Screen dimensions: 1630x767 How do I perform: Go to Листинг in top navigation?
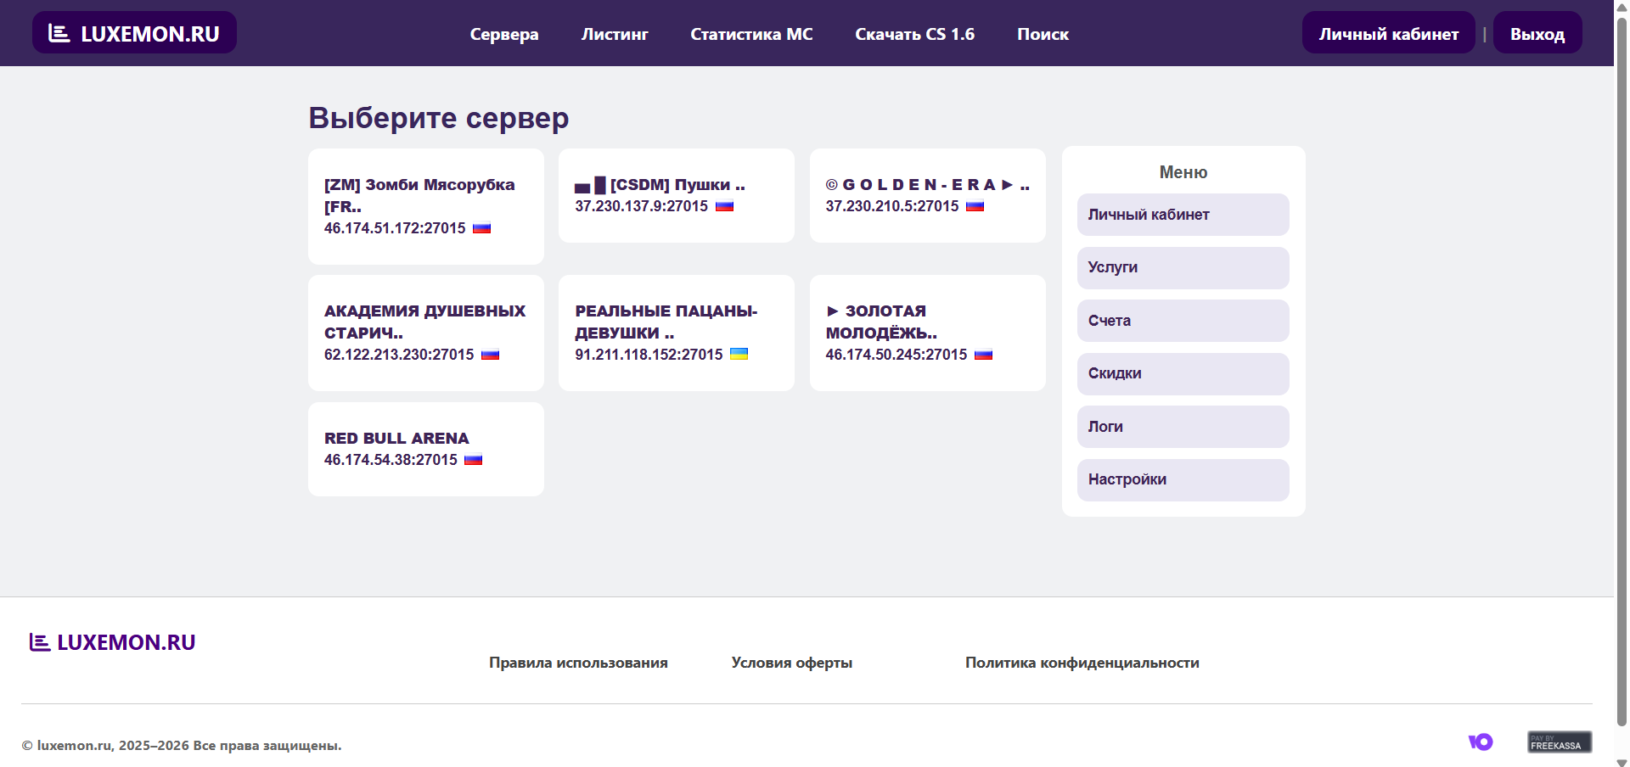[614, 34]
